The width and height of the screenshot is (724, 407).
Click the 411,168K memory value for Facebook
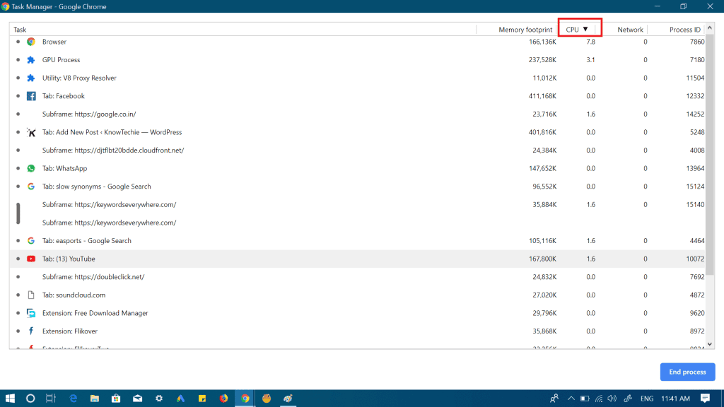click(x=542, y=96)
